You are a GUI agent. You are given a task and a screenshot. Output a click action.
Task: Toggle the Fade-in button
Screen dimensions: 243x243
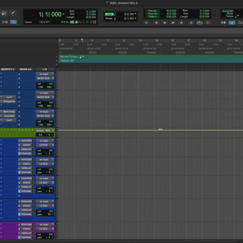pyautogui.click(x=152, y=16)
